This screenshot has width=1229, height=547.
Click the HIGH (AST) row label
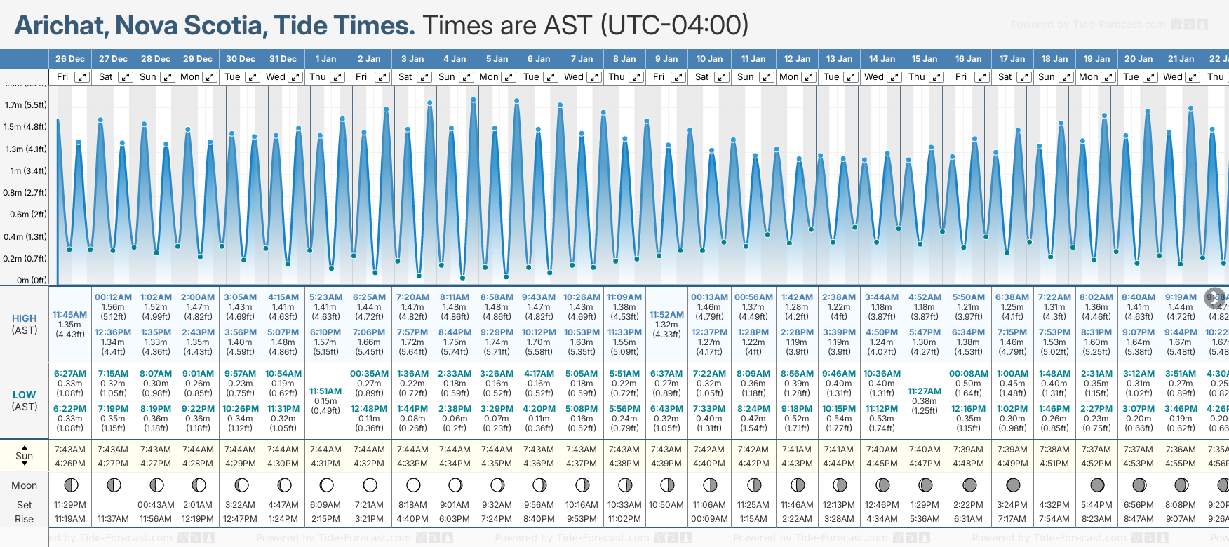pyautogui.click(x=25, y=324)
